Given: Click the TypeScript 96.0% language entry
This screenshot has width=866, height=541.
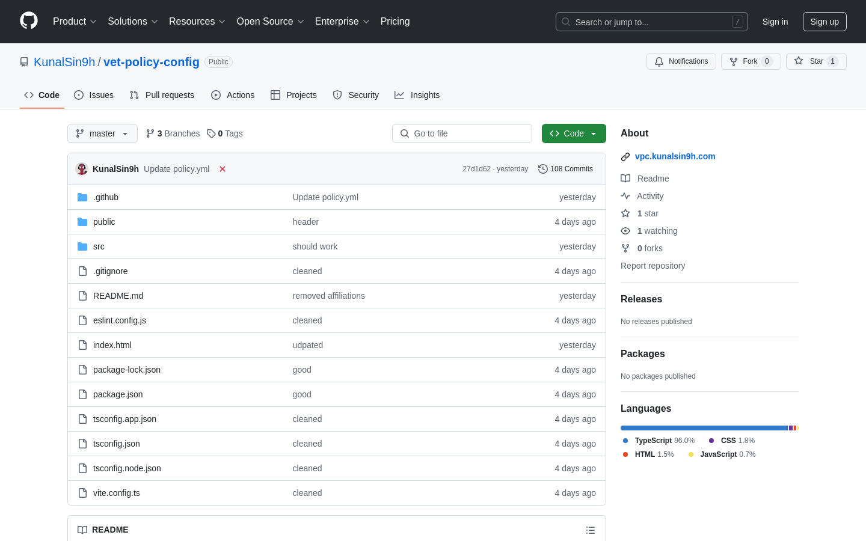Looking at the screenshot, I should click(659, 441).
